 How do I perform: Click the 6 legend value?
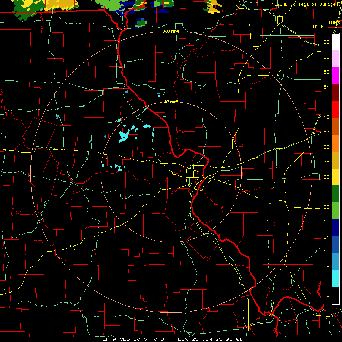(x=328, y=267)
